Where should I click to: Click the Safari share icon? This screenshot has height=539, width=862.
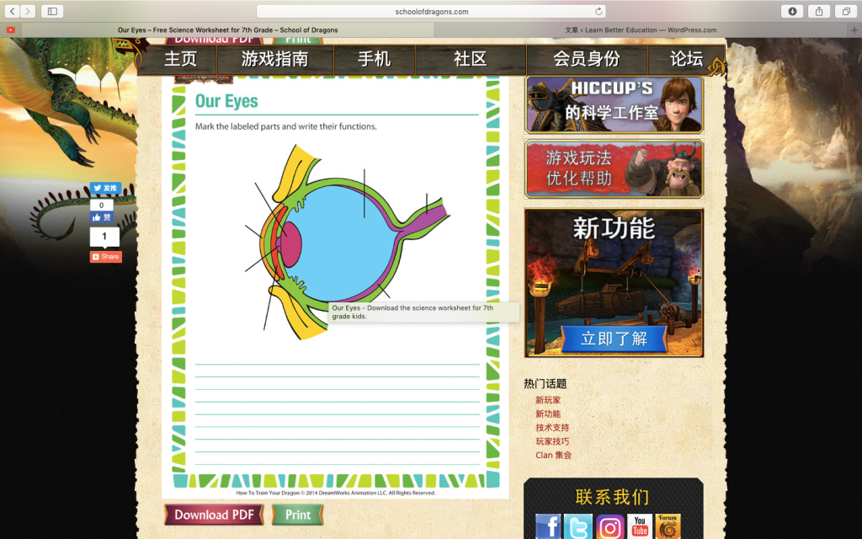[x=818, y=11]
